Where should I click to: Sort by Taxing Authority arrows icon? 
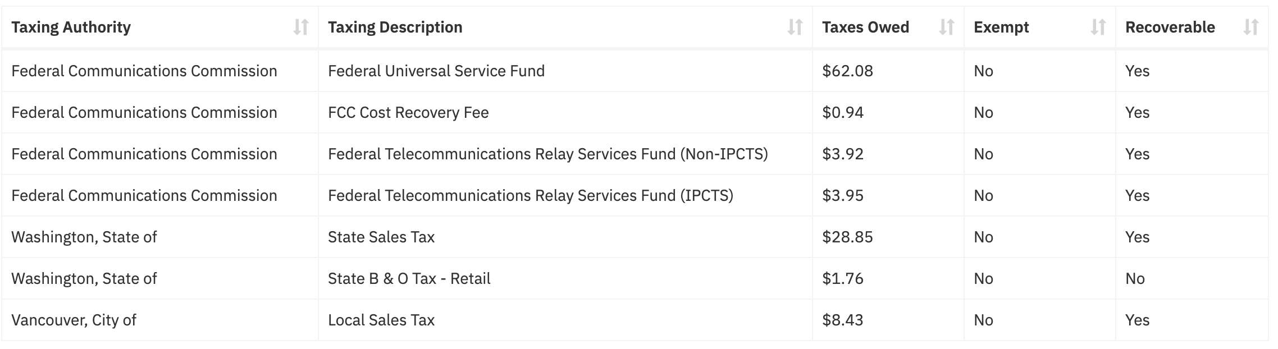(301, 27)
